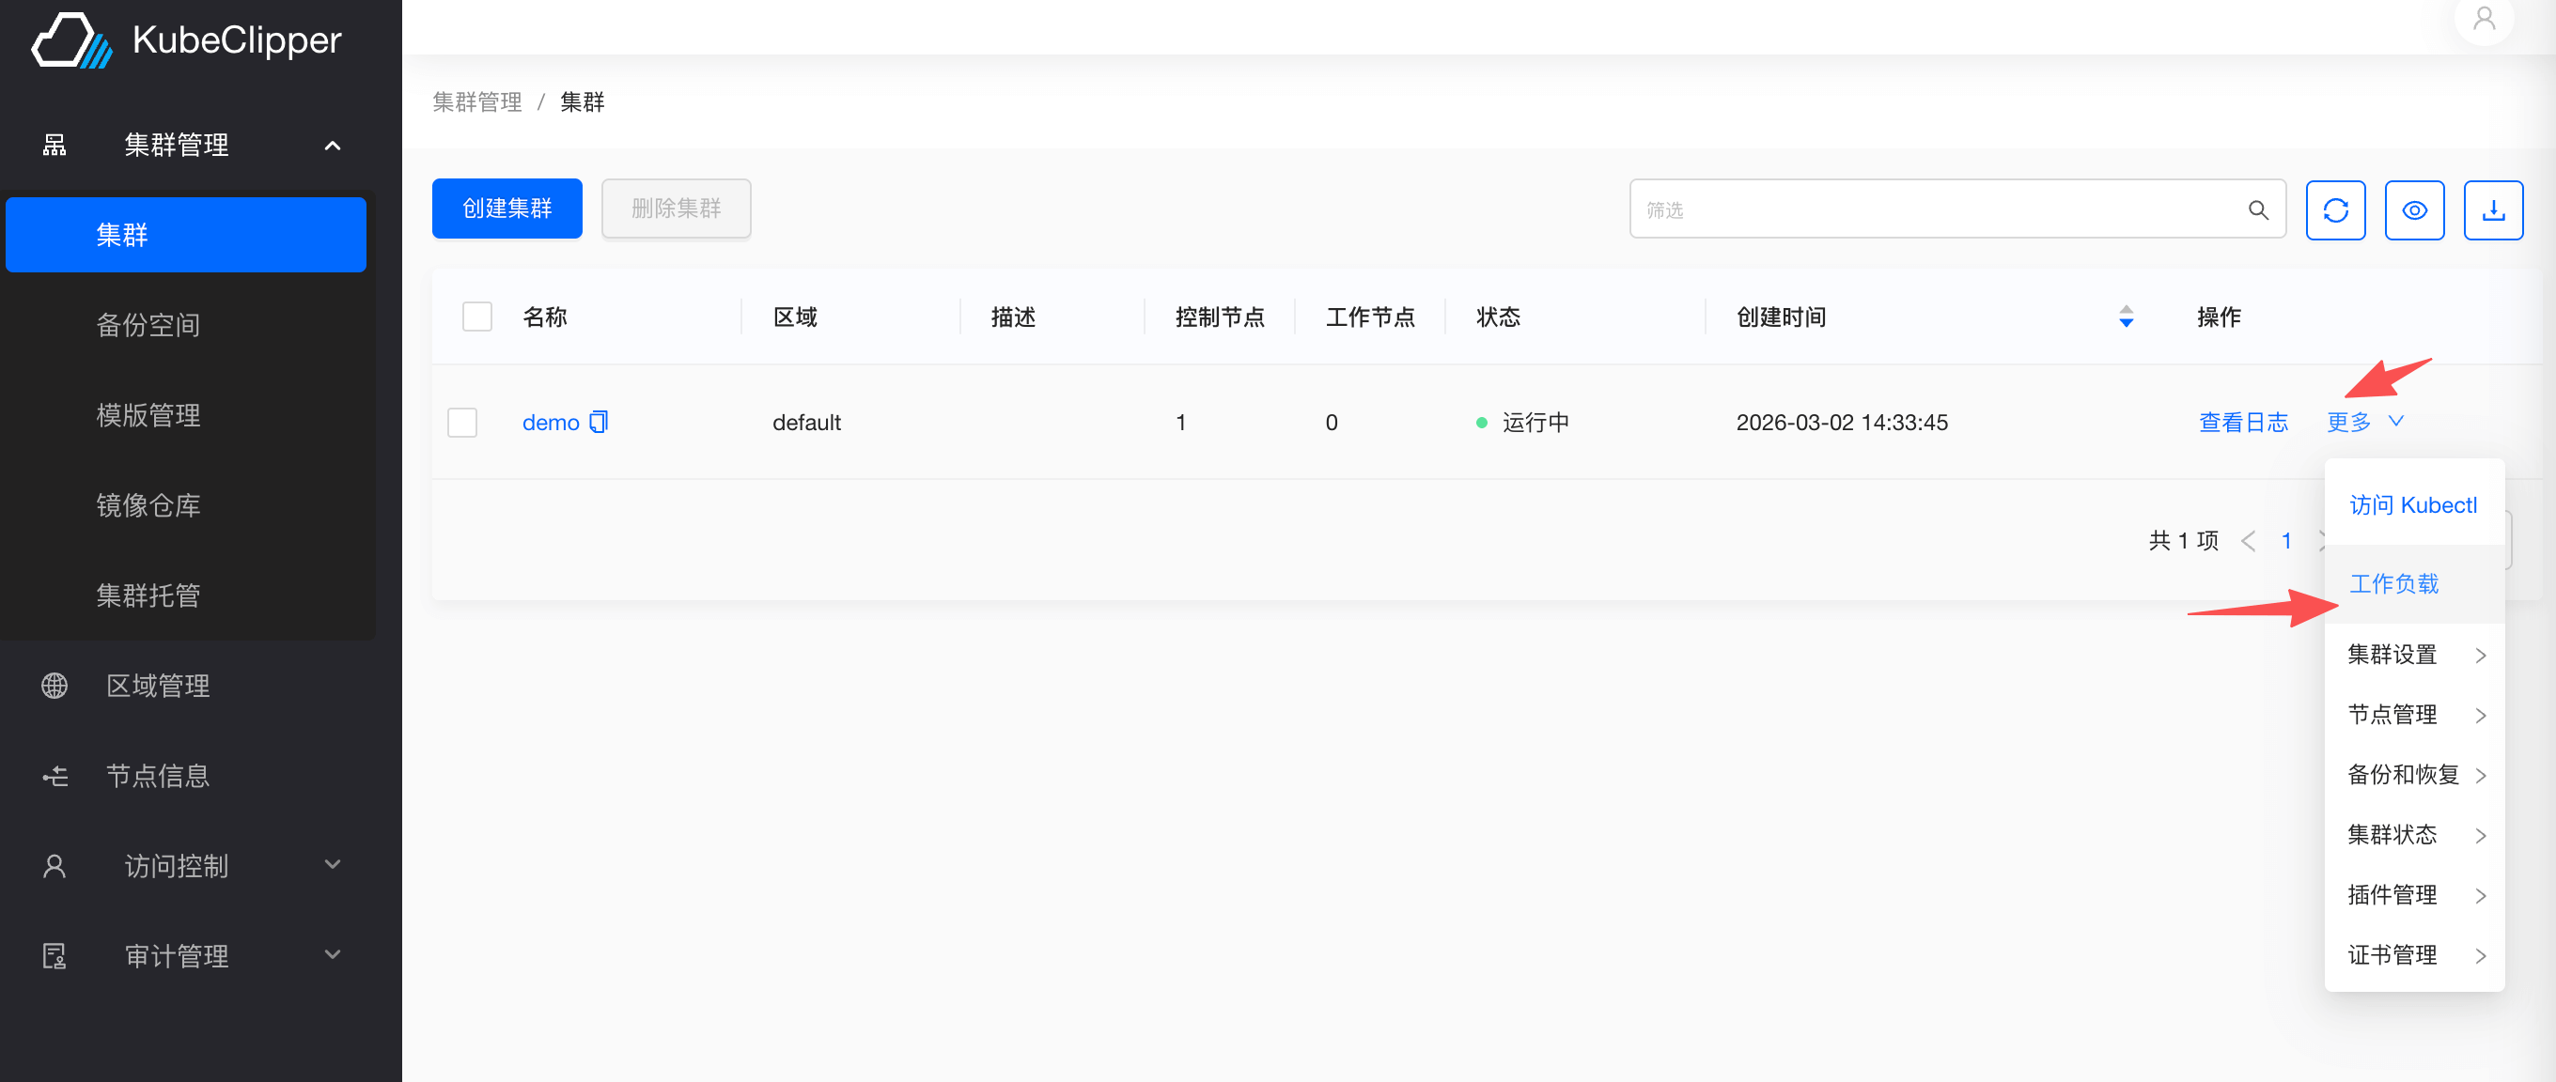Click the 创建集群 button

(507, 209)
